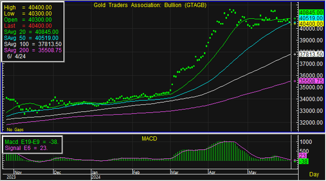This screenshot has height=181, width=326.
Task: Click the 34000.00 price axis label
Action: tap(311, 99)
